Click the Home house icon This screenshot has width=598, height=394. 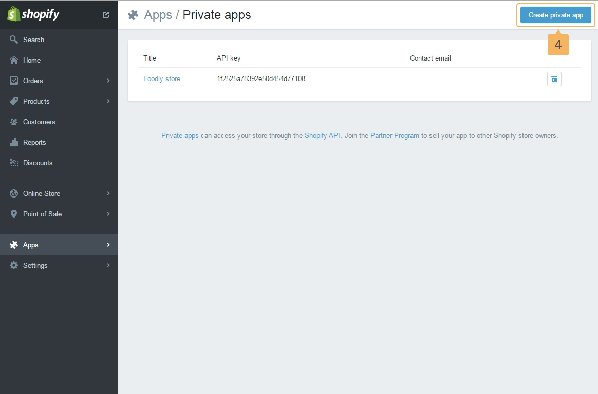[x=14, y=60]
